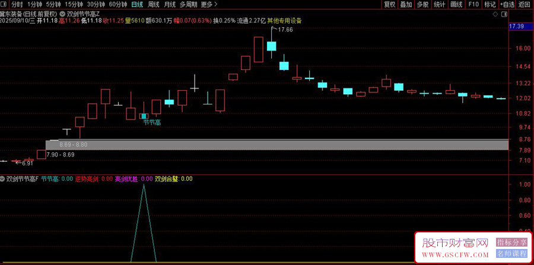Click the 6.91 low price annotation
The width and height of the screenshot is (534, 265).
point(27,163)
